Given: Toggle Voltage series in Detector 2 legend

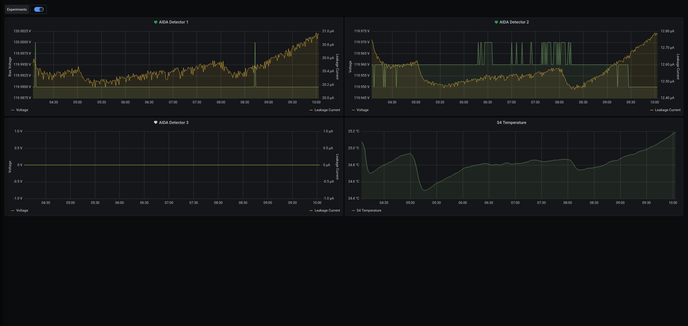Looking at the screenshot, I should [x=362, y=110].
